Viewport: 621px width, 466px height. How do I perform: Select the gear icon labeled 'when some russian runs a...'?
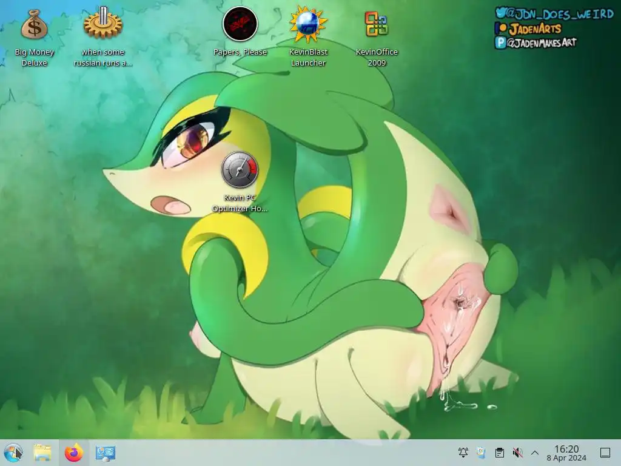[x=102, y=23]
